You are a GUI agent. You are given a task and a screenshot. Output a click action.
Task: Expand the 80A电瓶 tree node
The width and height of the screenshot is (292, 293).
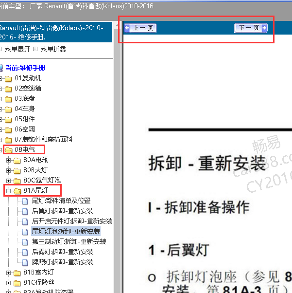[x=8, y=160]
